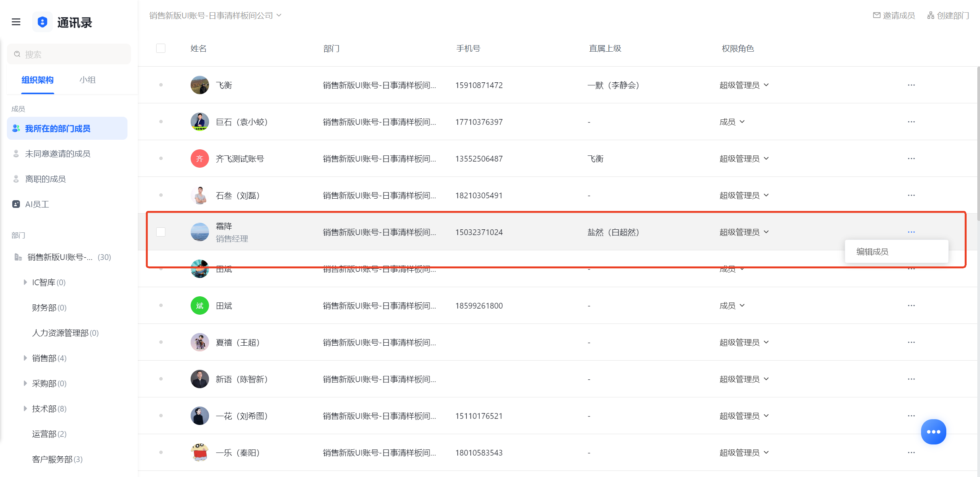Click the blue 通讯录 app logo
The image size is (980, 477).
click(42, 22)
